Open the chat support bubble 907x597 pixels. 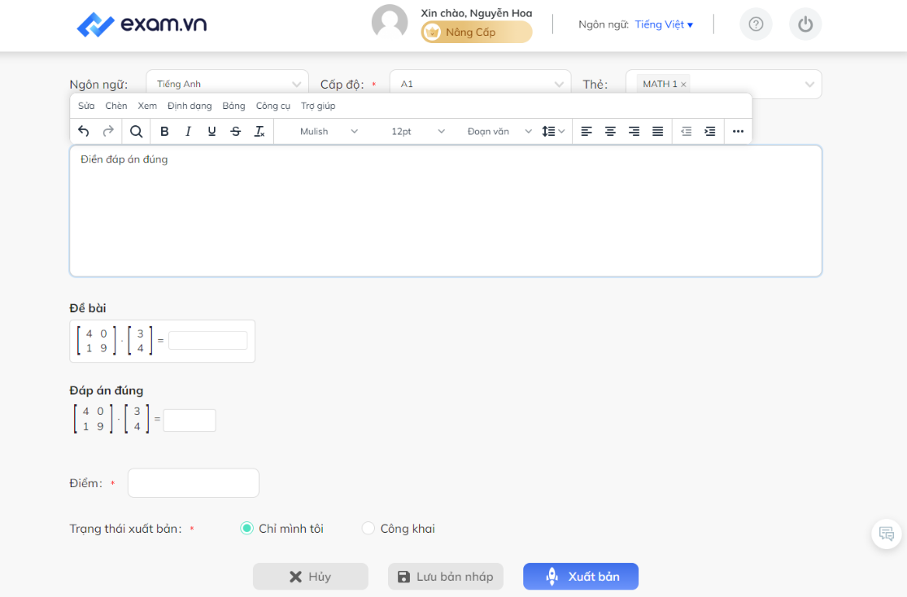886,534
